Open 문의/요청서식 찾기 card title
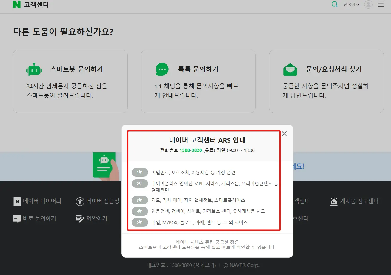 (x=334, y=69)
